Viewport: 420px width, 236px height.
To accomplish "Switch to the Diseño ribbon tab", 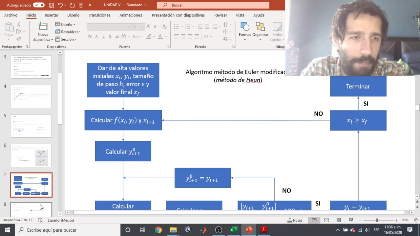I will pyautogui.click(x=73, y=15).
